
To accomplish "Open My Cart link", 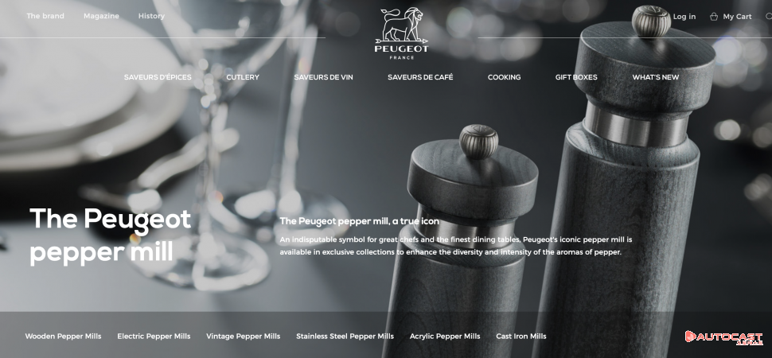I will pos(737,17).
